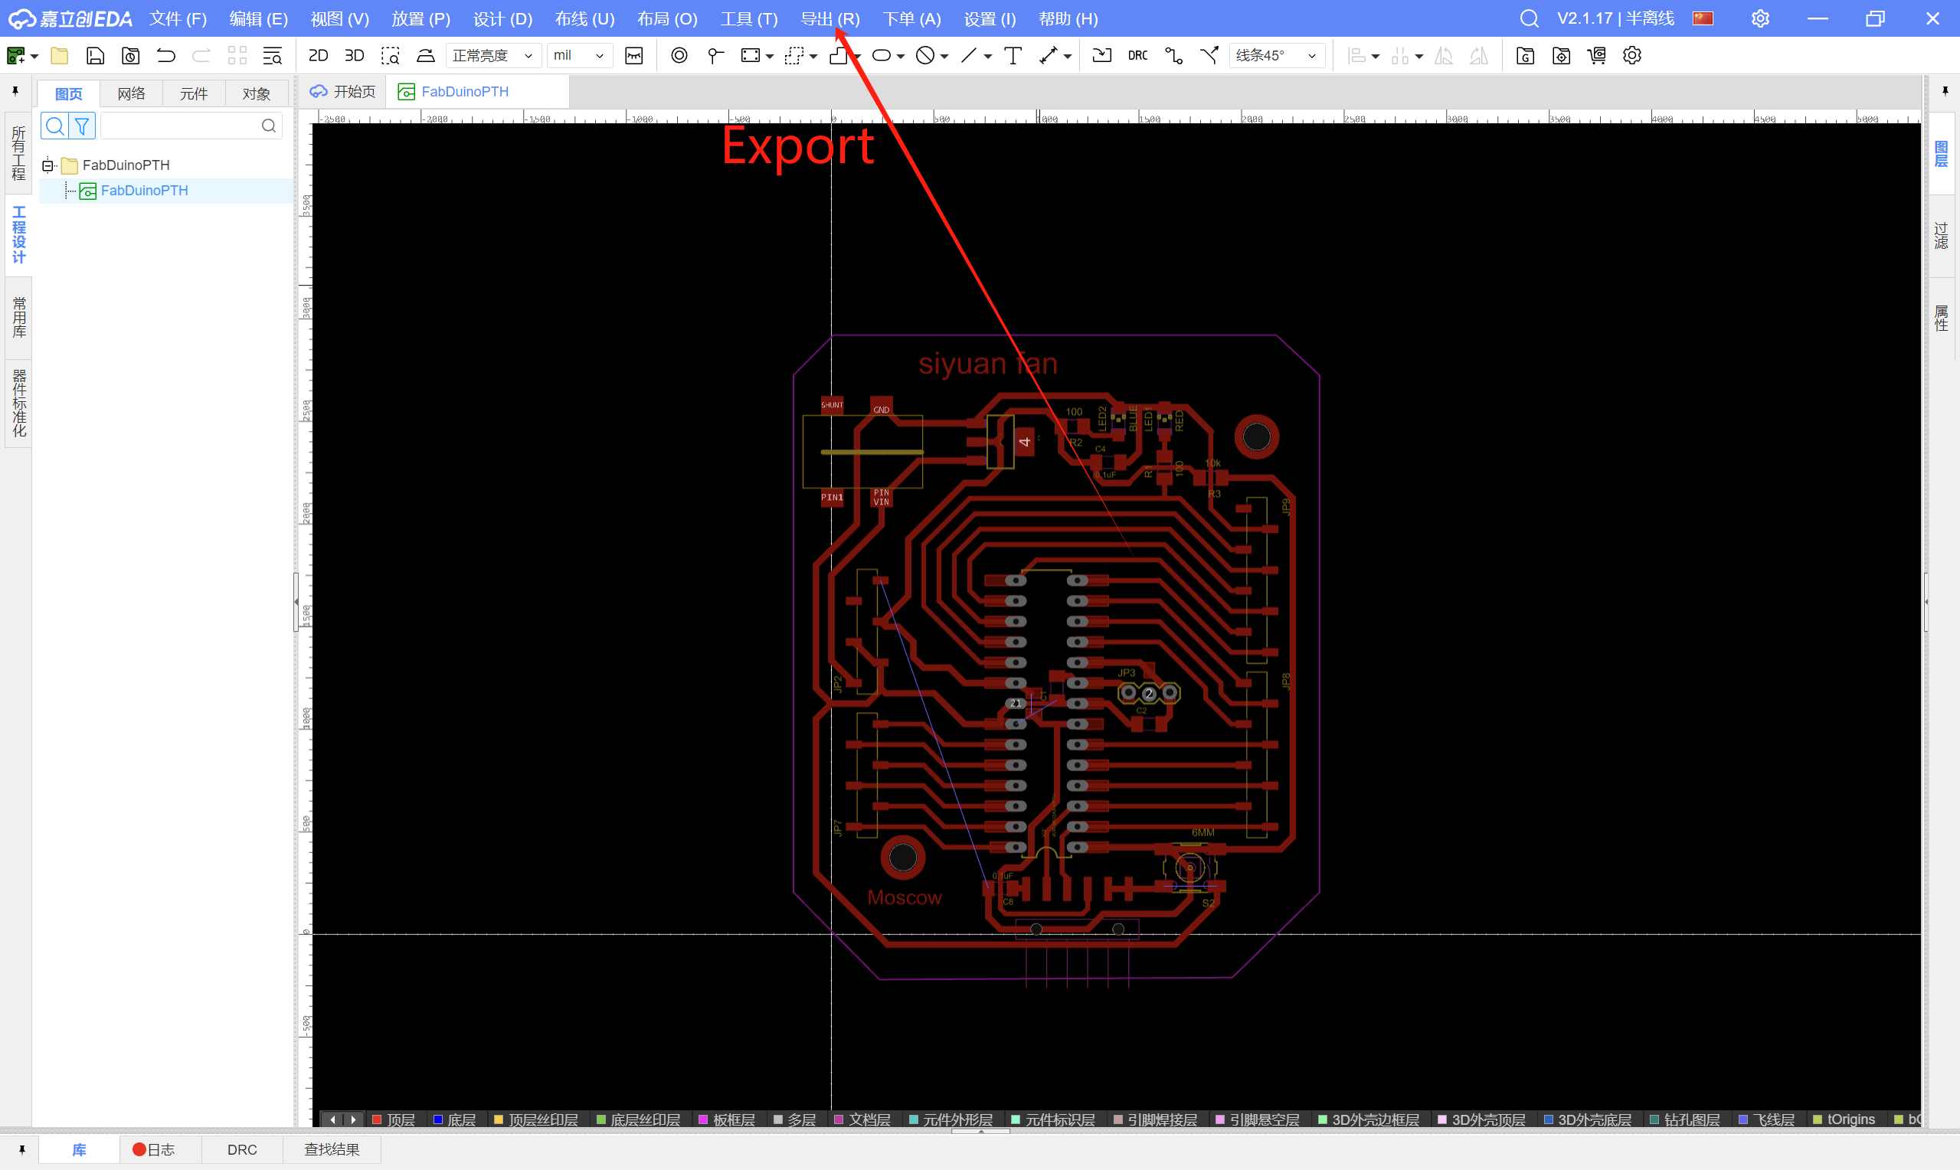Select the 底层 blue layer swatch
This screenshot has height=1170, width=1960.
(x=437, y=1119)
